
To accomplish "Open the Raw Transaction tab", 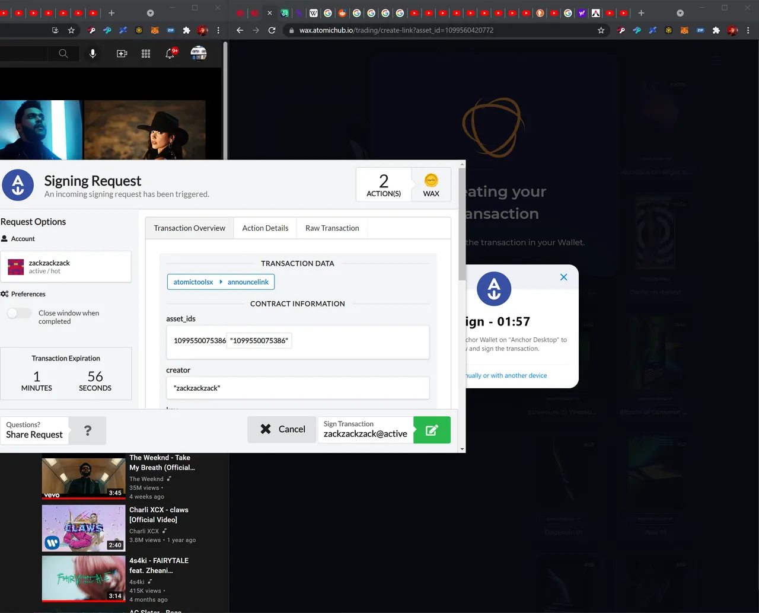I will coord(332,228).
